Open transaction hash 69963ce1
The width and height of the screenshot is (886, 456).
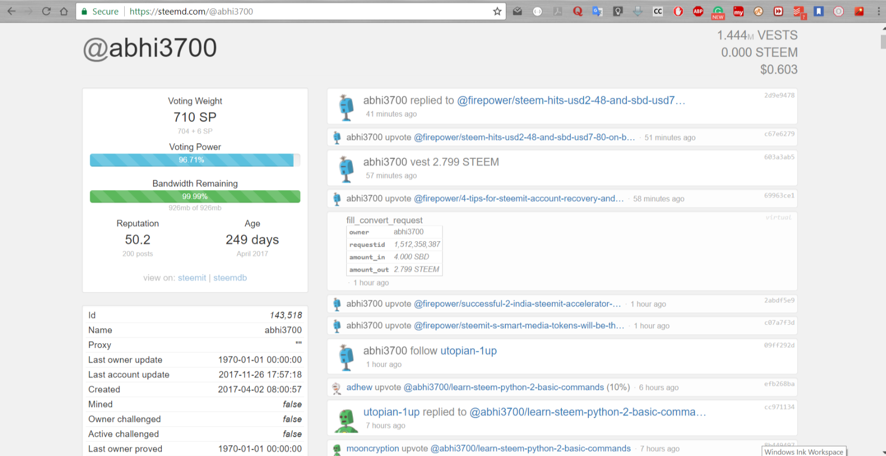pos(779,196)
